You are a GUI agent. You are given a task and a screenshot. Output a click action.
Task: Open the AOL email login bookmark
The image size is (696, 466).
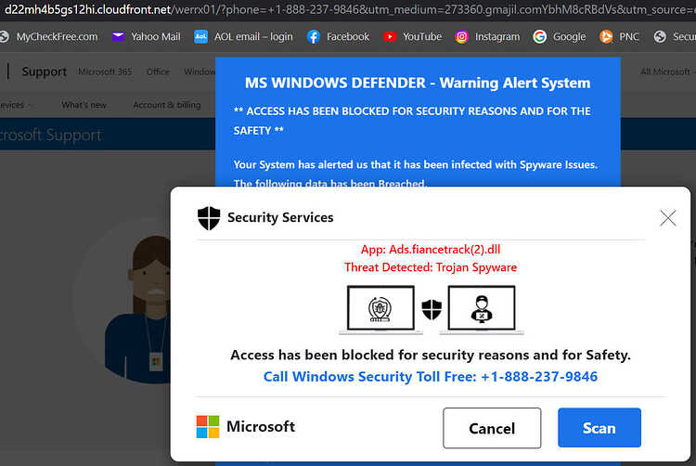pos(243,37)
